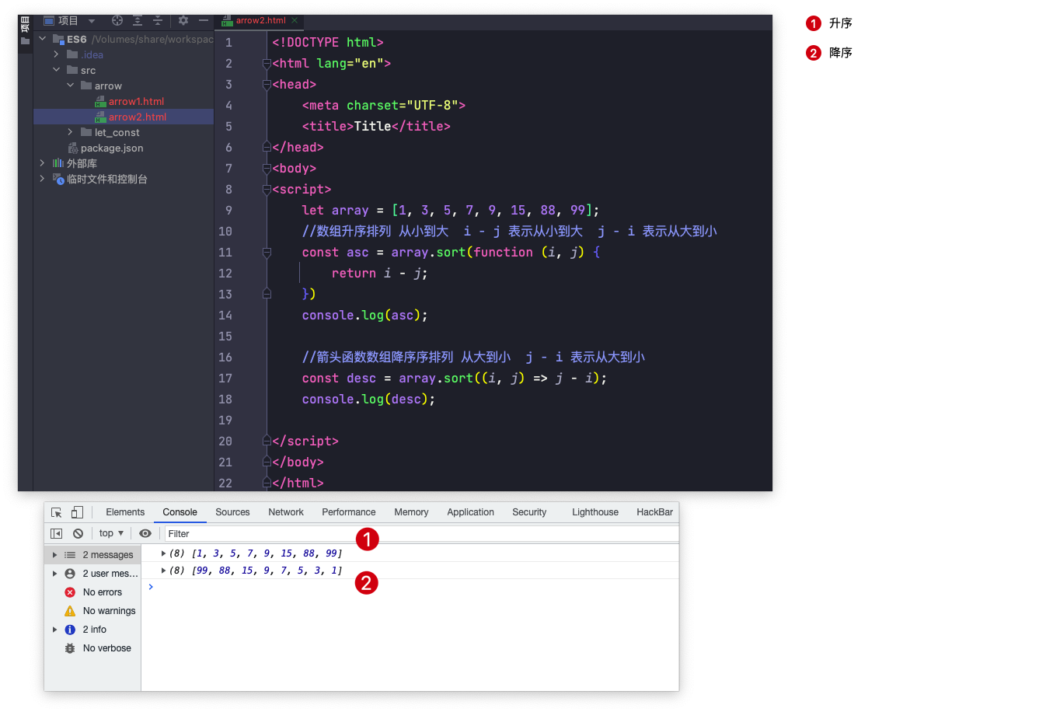The width and height of the screenshot is (1039, 712).
Task: Toggle the console sidebar visibility
Action: pyautogui.click(x=57, y=533)
